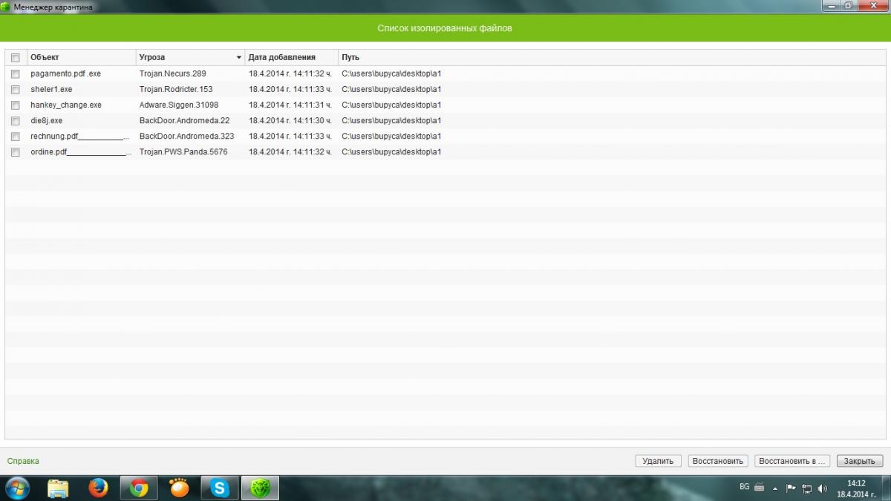Screen dimensions: 891x501
Task: Open the Windows Start menu
Action: [17, 488]
